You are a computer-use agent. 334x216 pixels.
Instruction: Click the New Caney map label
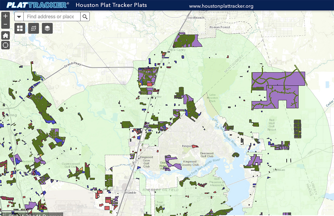177,50
